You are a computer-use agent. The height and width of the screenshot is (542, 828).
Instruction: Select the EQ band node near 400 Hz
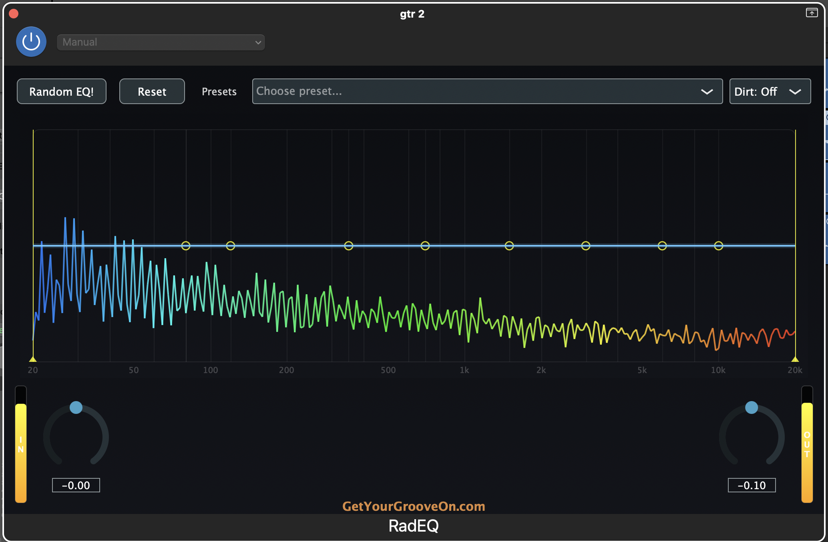tap(348, 246)
